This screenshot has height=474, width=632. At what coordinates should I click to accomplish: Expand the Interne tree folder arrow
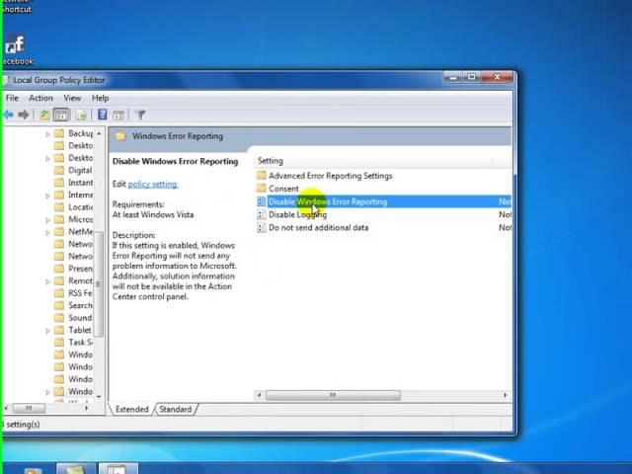point(47,196)
